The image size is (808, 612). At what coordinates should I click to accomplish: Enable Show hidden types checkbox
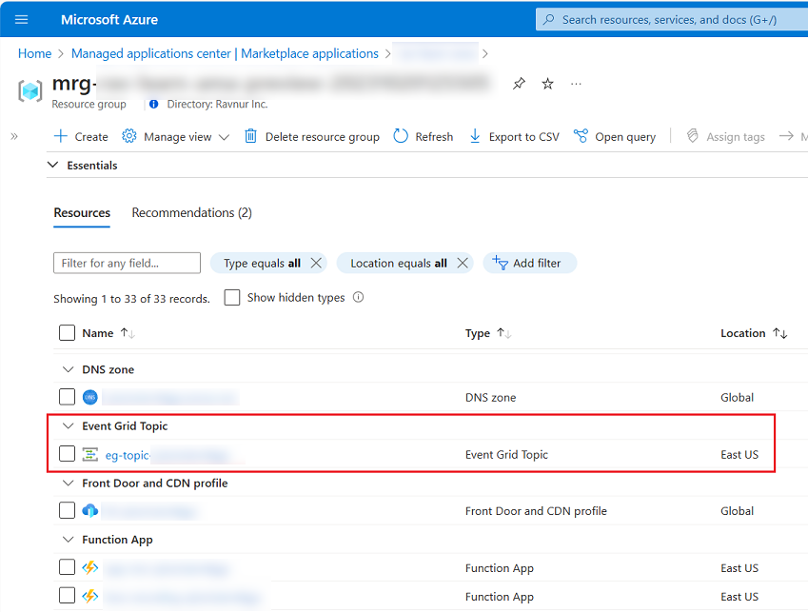click(232, 297)
